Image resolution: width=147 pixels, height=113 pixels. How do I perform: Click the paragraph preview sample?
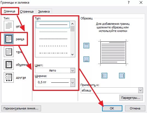(x=113, y=52)
